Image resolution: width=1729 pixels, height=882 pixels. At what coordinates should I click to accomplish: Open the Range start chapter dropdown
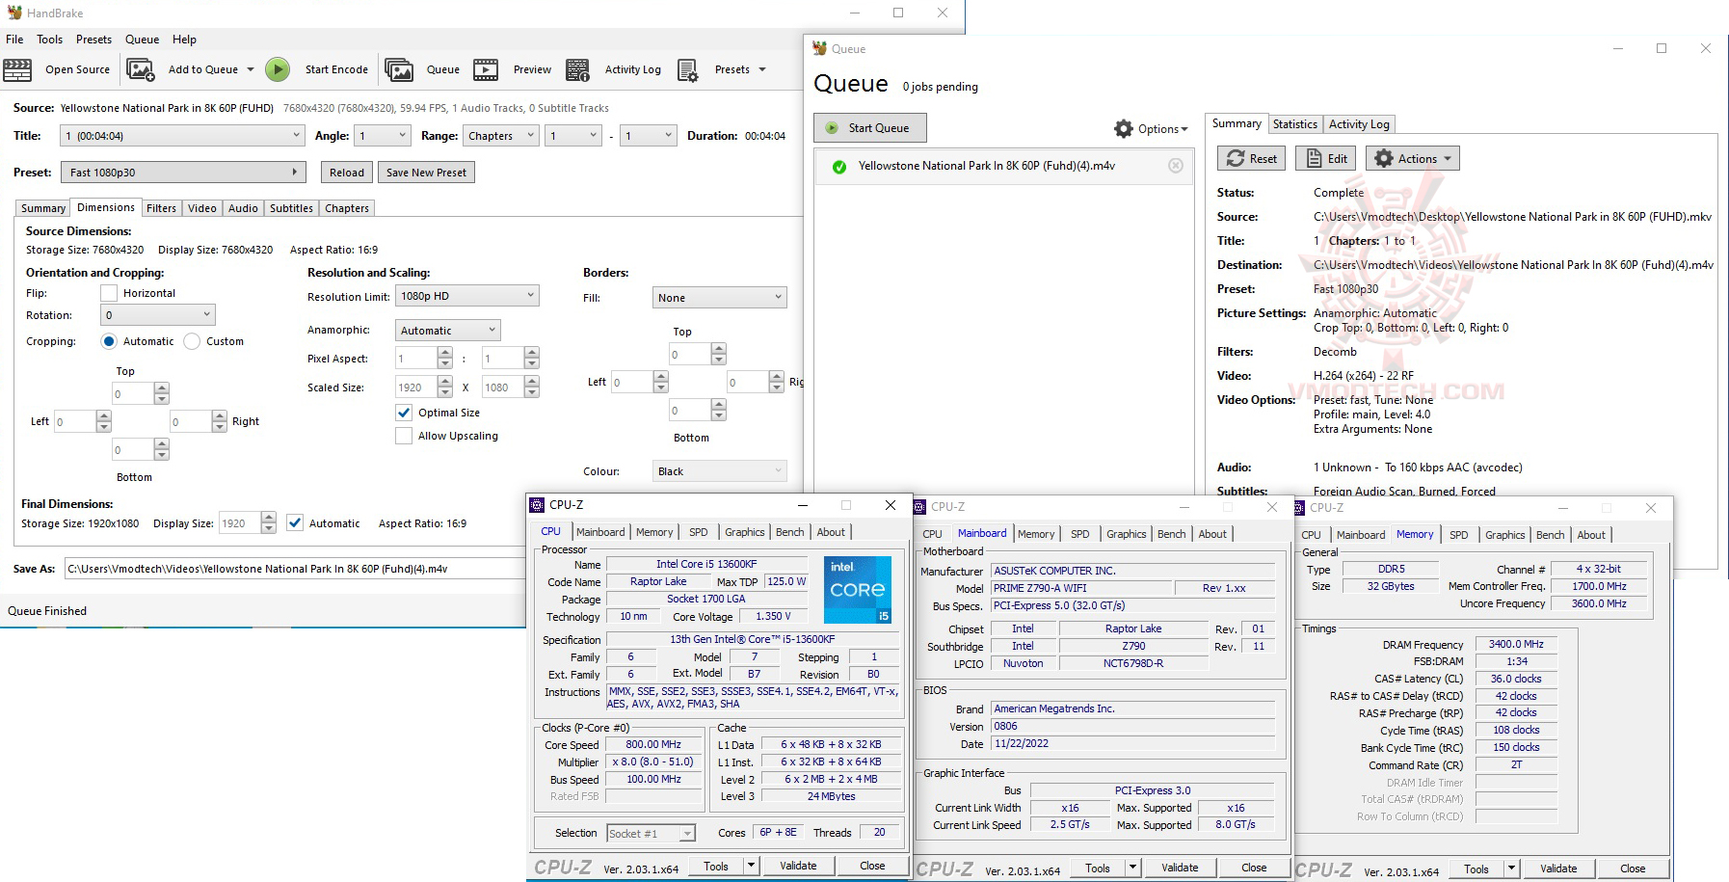pos(573,136)
